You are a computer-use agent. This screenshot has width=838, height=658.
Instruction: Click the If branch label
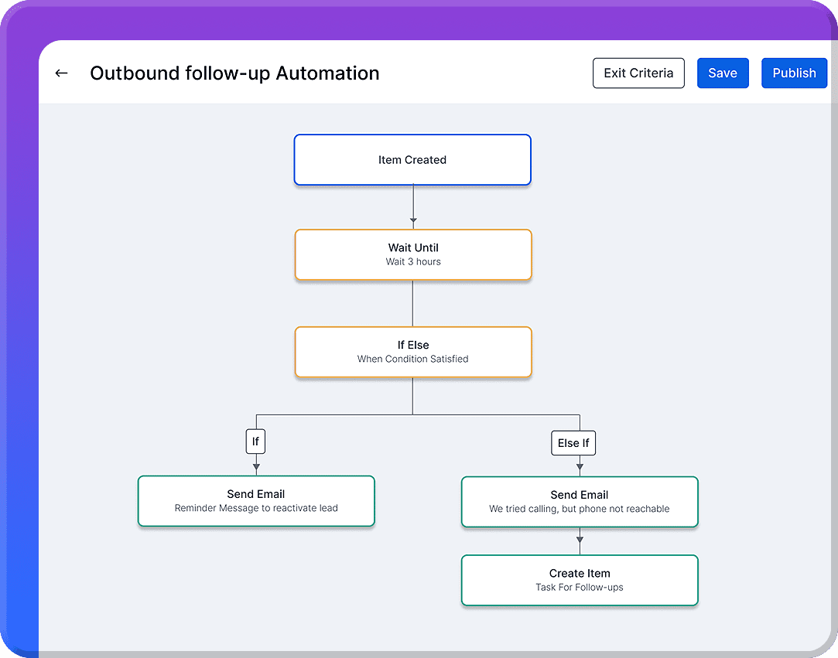[255, 442]
